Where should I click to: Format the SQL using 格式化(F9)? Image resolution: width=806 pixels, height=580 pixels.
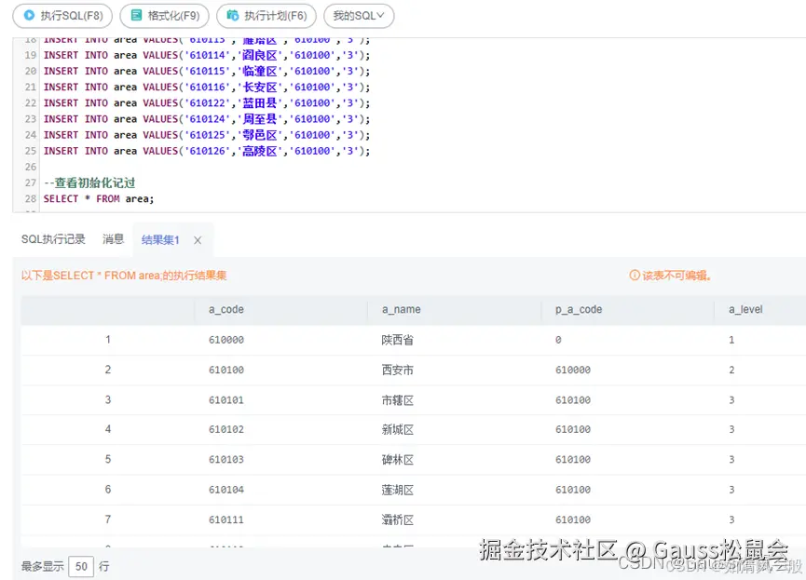(165, 16)
